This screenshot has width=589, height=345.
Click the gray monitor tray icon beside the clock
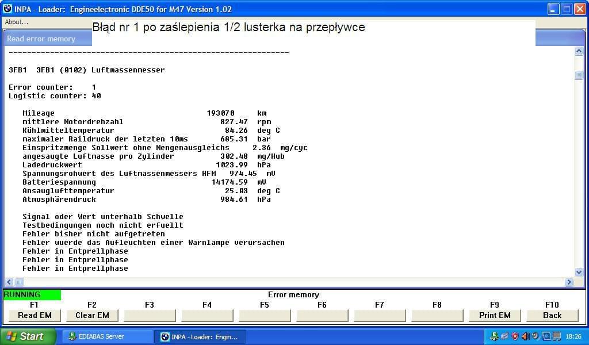557,336
